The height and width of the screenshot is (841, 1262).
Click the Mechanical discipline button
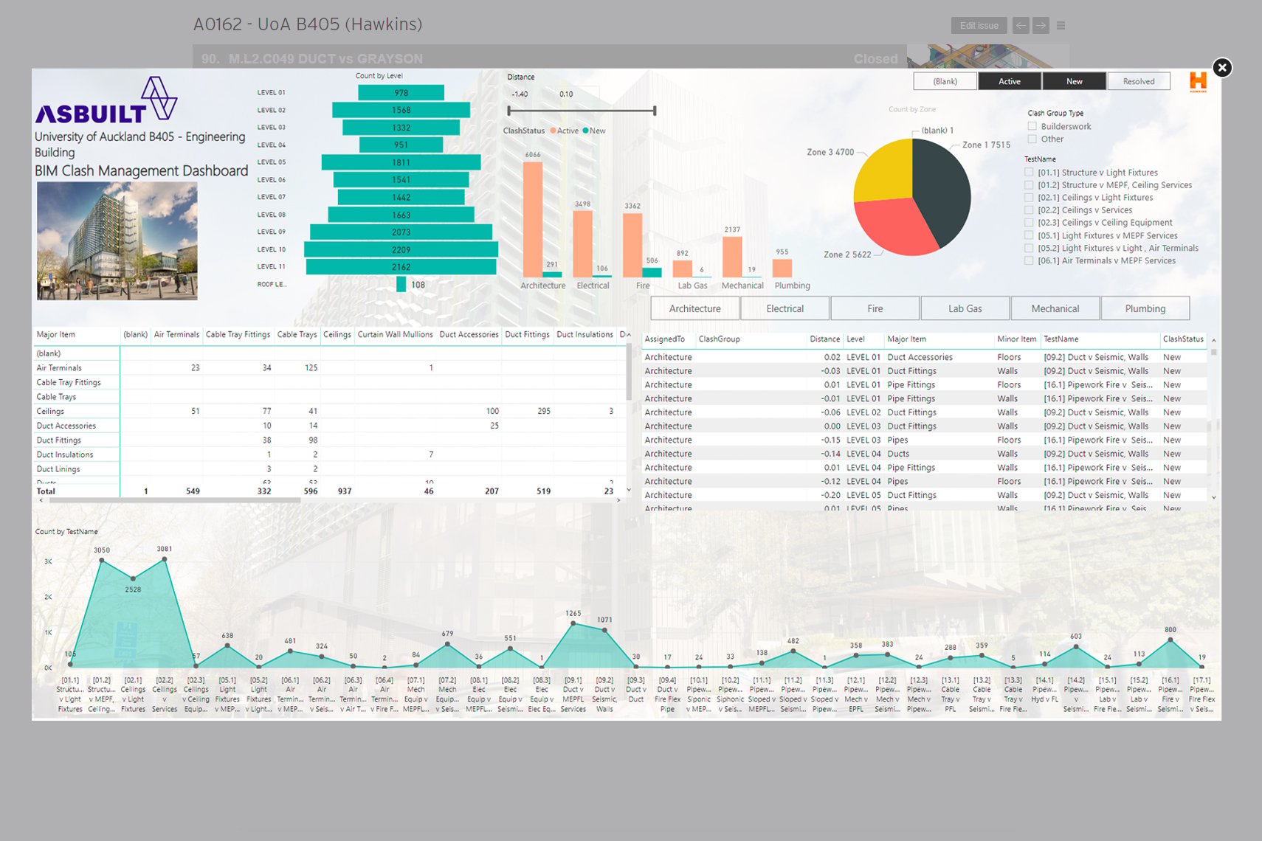(x=1055, y=308)
